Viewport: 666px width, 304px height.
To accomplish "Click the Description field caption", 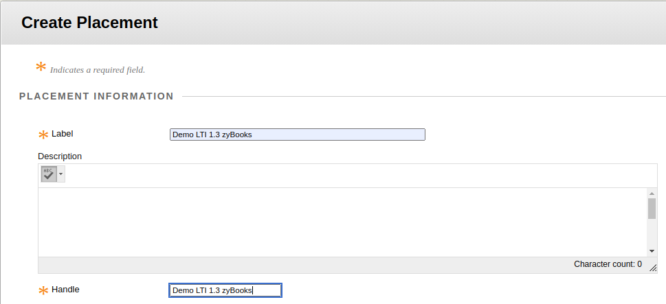I will (x=60, y=156).
